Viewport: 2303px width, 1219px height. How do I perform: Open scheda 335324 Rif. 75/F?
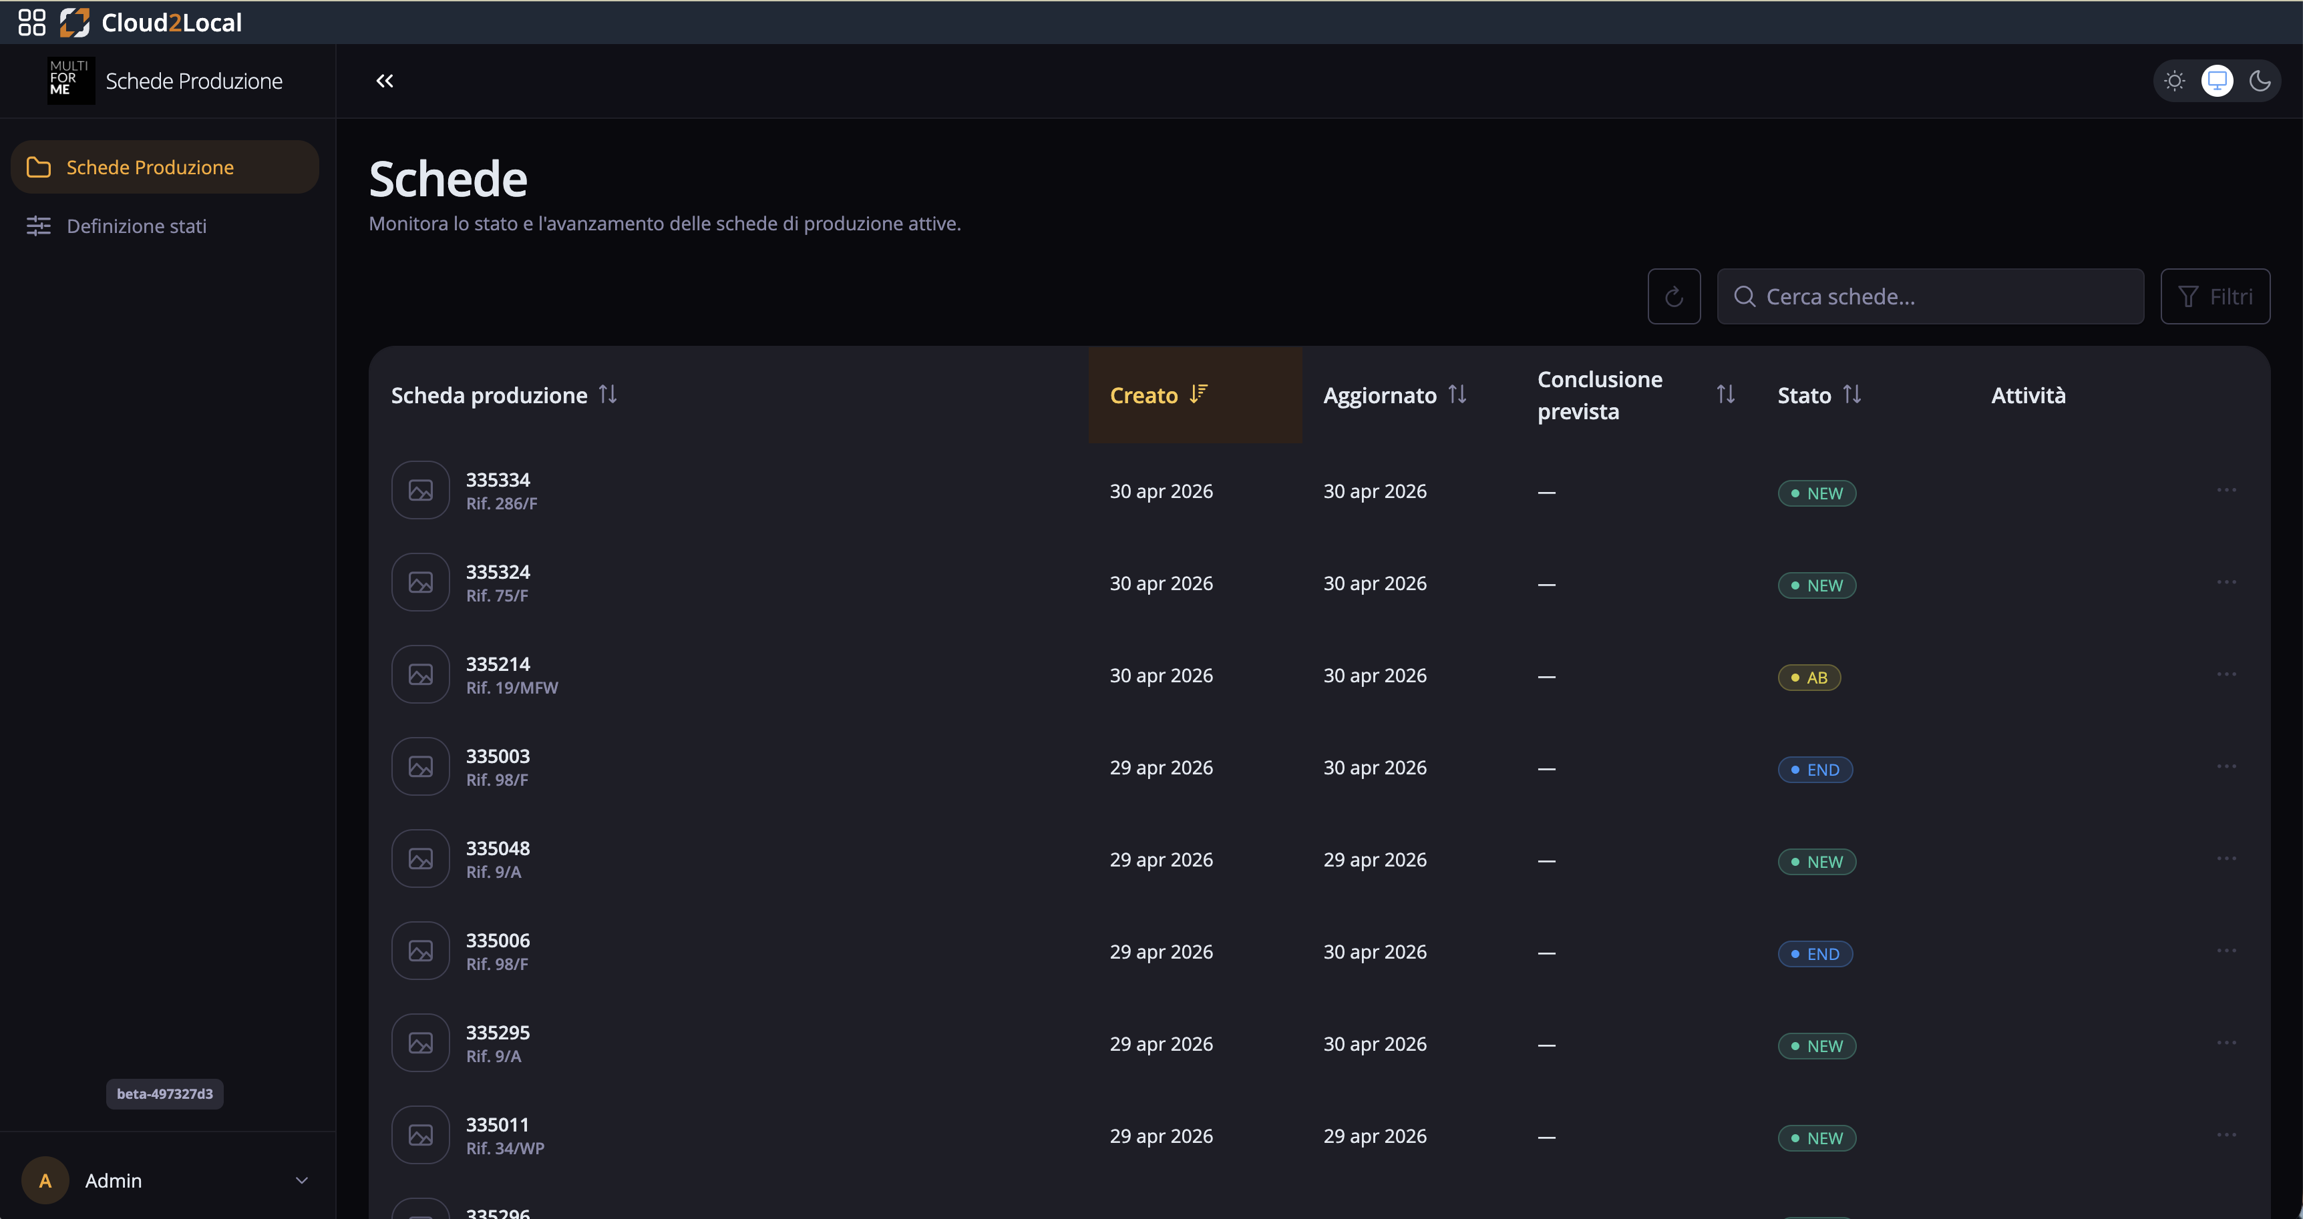pyautogui.click(x=498, y=583)
